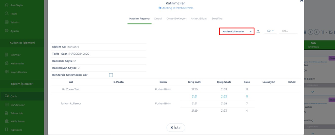Open the Tekrar İzle play icon
The height and width of the screenshot is (135, 335).
coord(6,113)
